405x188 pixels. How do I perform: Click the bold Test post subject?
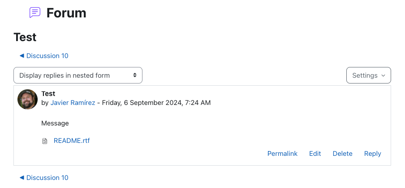(48, 93)
